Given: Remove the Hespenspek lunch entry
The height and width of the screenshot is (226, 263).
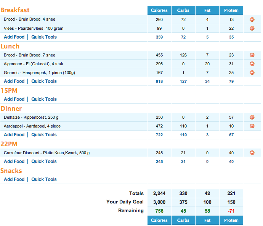Looking at the screenshot, I should (x=252, y=73).
